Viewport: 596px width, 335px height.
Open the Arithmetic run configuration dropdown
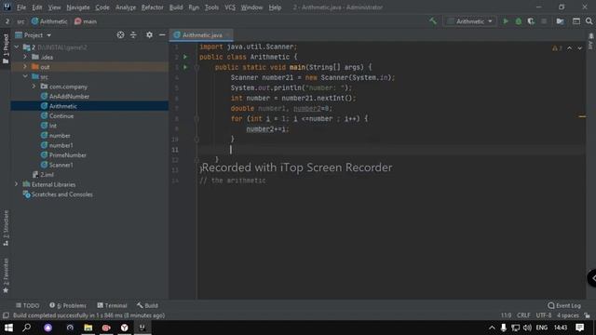tap(469, 21)
